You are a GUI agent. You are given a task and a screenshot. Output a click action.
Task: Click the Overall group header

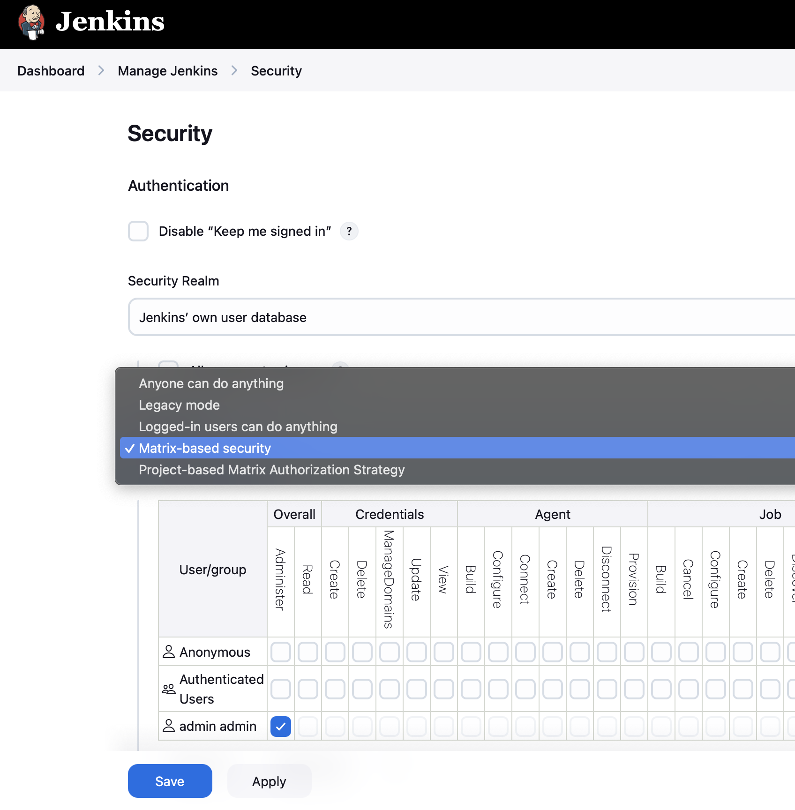[294, 514]
